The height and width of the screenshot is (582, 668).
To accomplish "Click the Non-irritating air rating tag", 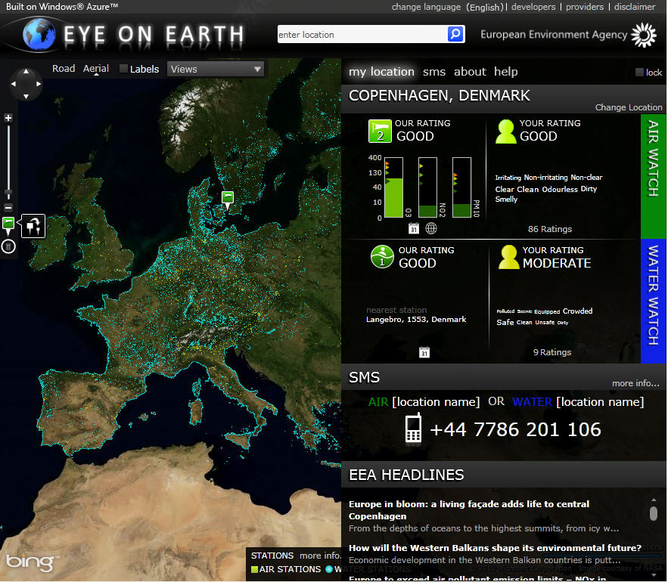I will (545, 177).
